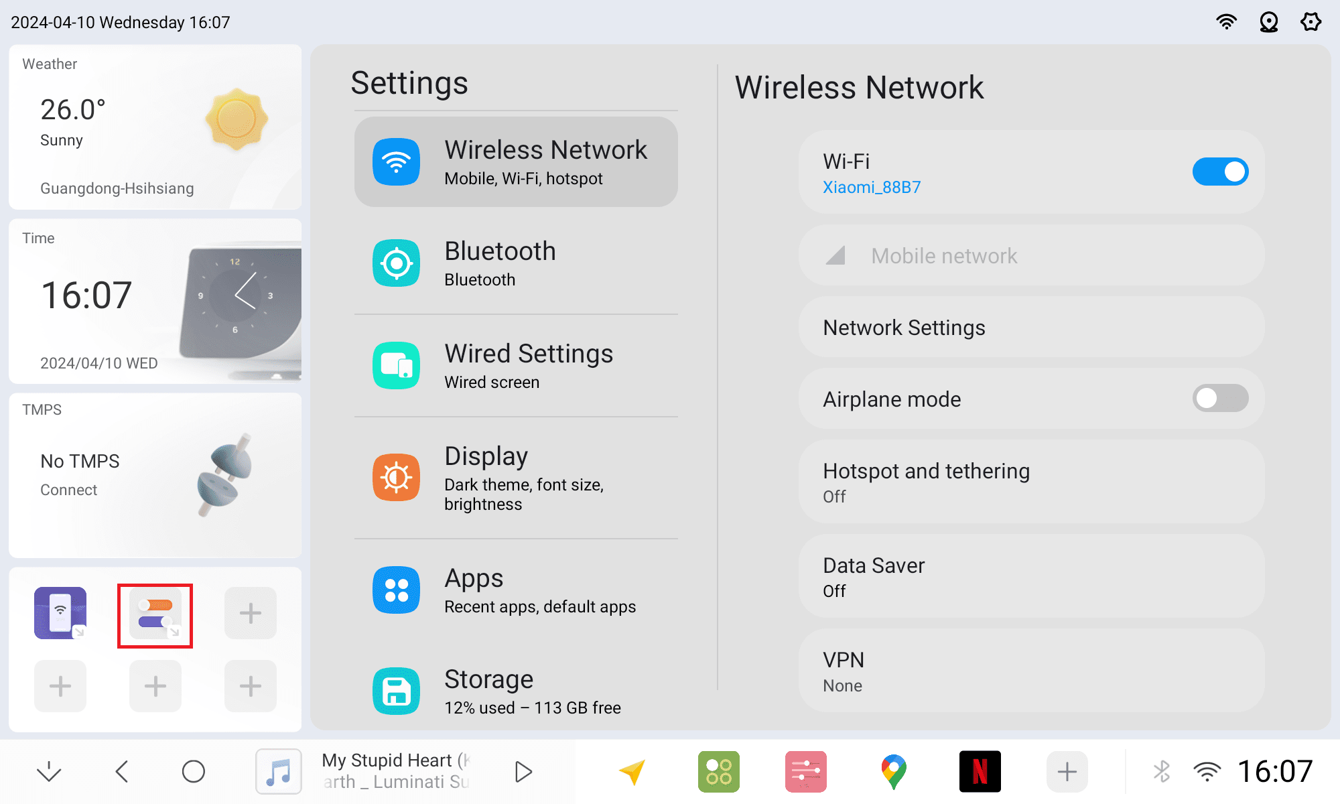Launch Google Maps from dock
The image size is (1340, 804).
pyautogui.click(x=893, y=772)
